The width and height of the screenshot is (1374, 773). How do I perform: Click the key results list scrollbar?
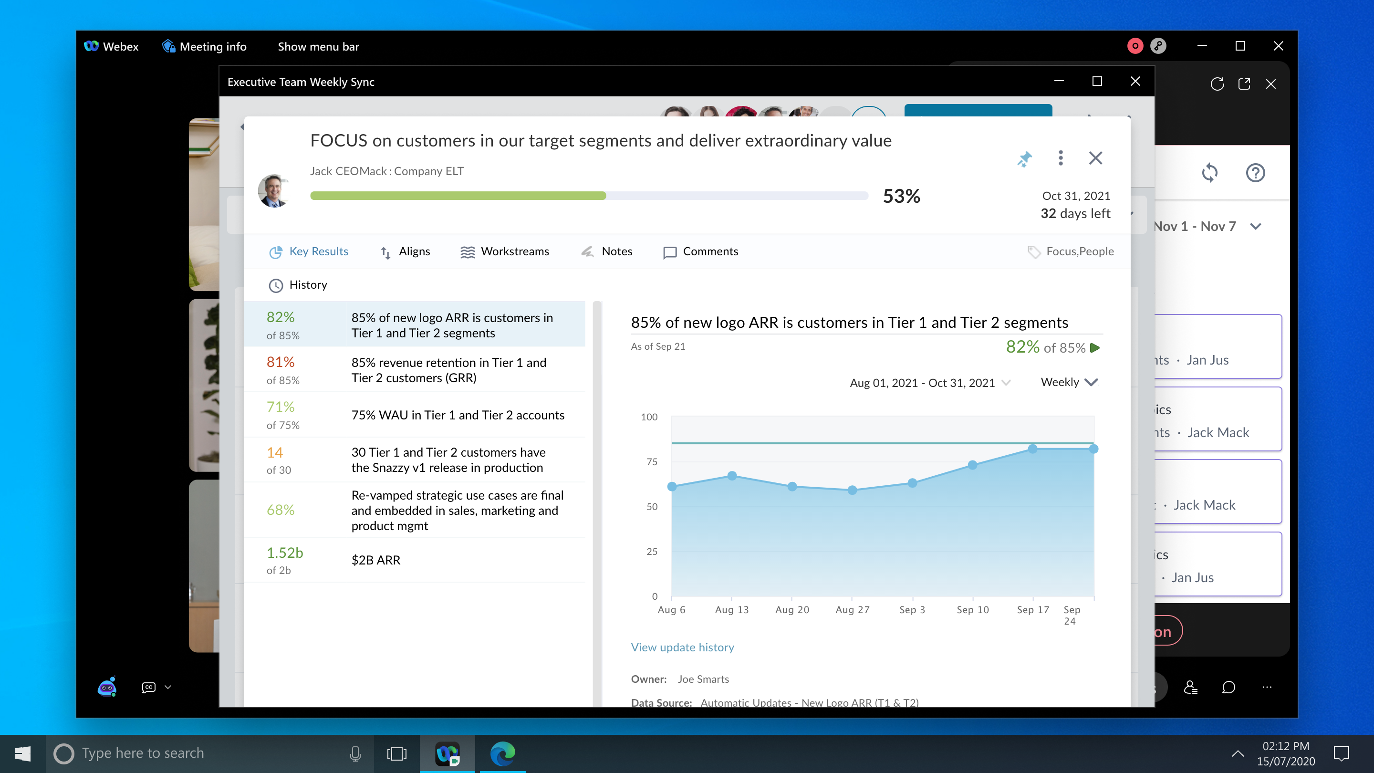click(597, 504)
